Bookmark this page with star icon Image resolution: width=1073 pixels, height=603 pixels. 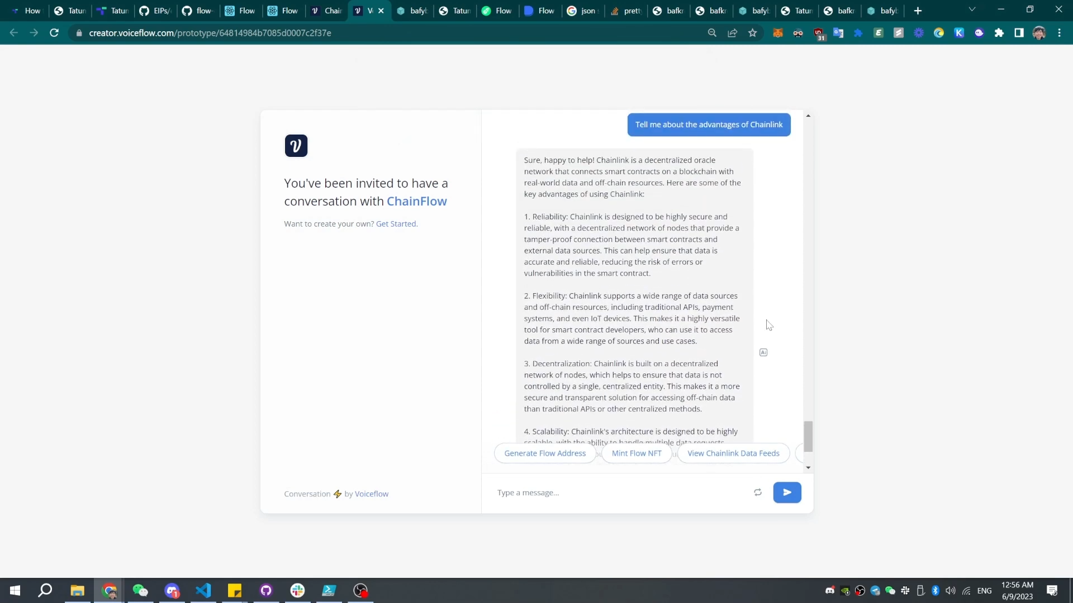pyautogui.click(x=753, y=33)
